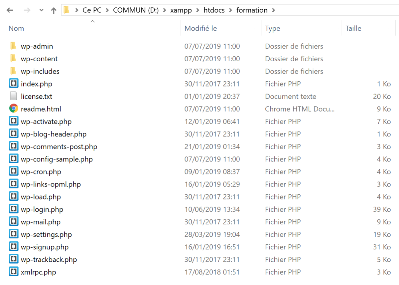399x285 pixels.
Task: Click the Chrome icon of readme.html
Action: (13, 109)
